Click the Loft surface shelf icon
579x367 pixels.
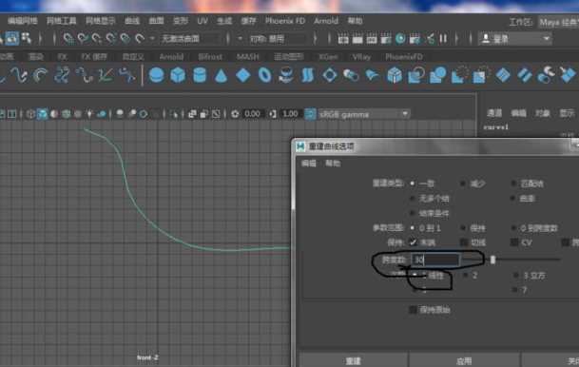(x=307, y=75)
